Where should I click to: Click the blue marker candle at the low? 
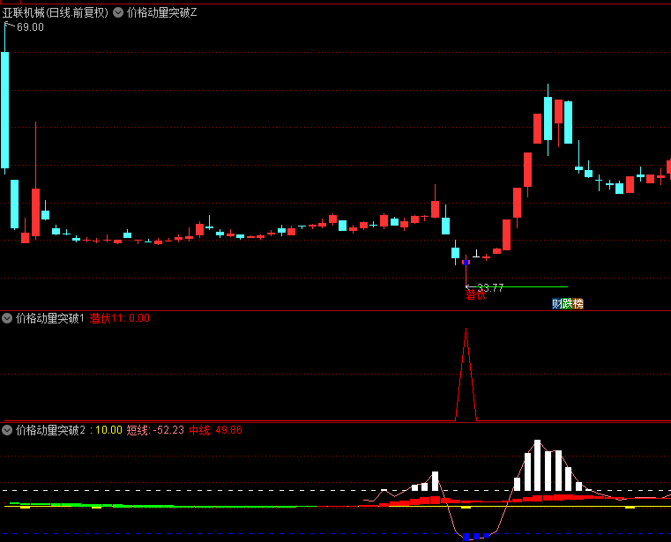466,263
